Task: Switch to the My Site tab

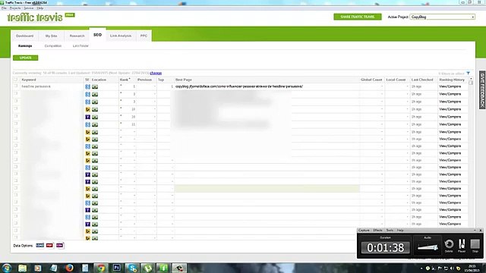Action: [x=51, y=36]
